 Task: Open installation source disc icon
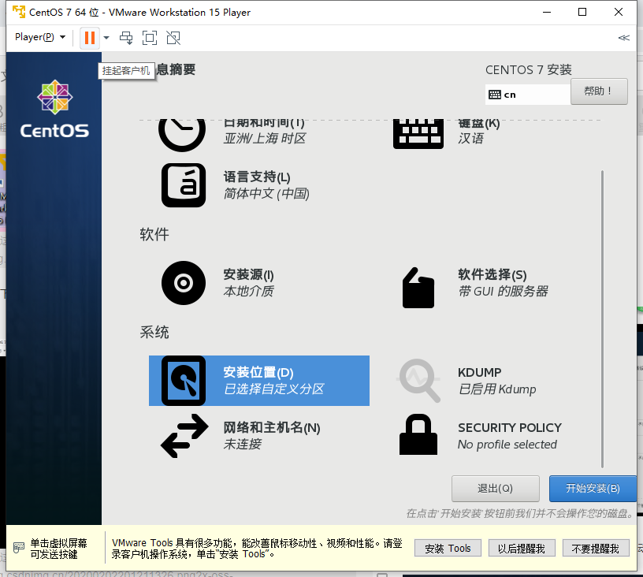pos(184,283)
